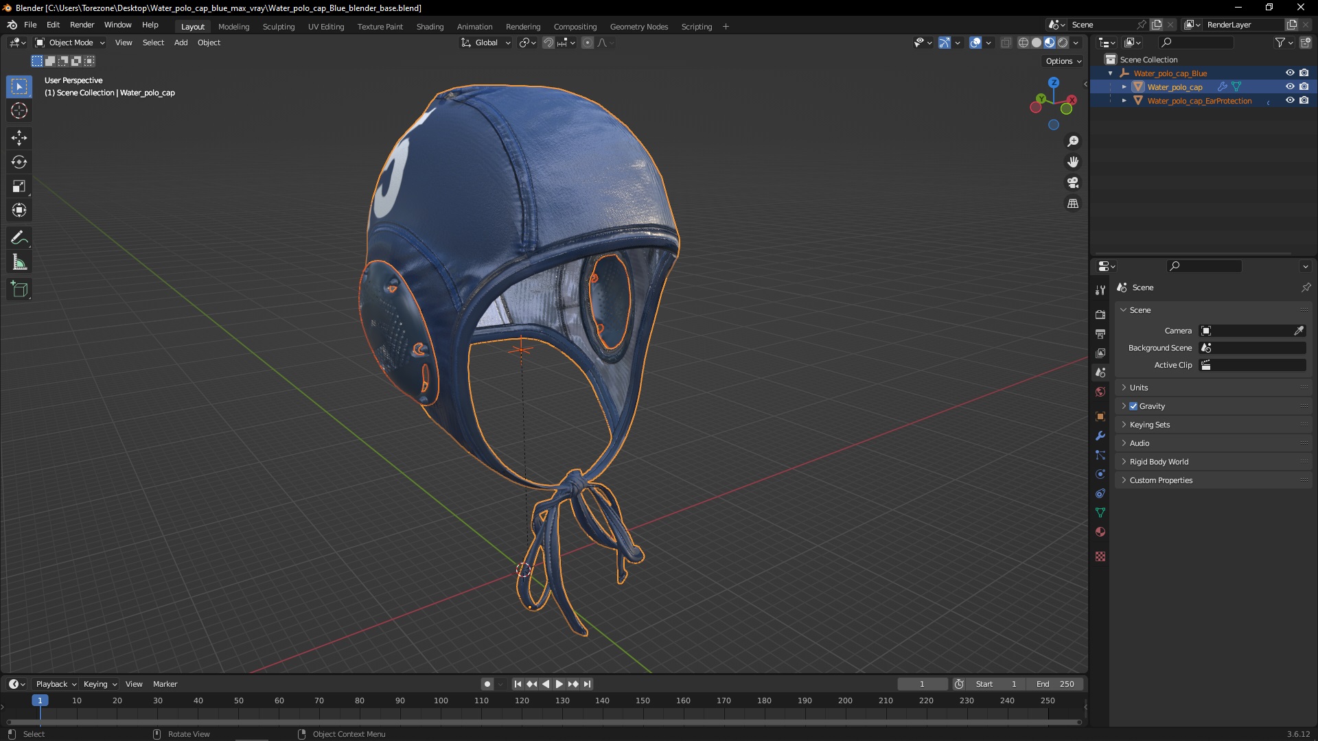Open the Physics properties tab
The width and height of the screenshot is (1318, 741).
(1100, 474)
